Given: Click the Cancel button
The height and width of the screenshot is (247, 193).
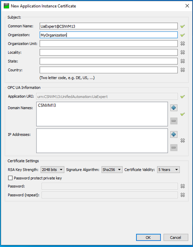Looking at the screenshot, I should pyautogui.click(x=176, y=238).
